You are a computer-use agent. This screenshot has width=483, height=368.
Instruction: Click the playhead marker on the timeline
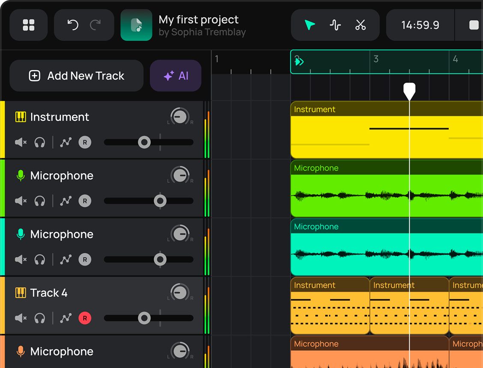point(409,90)
